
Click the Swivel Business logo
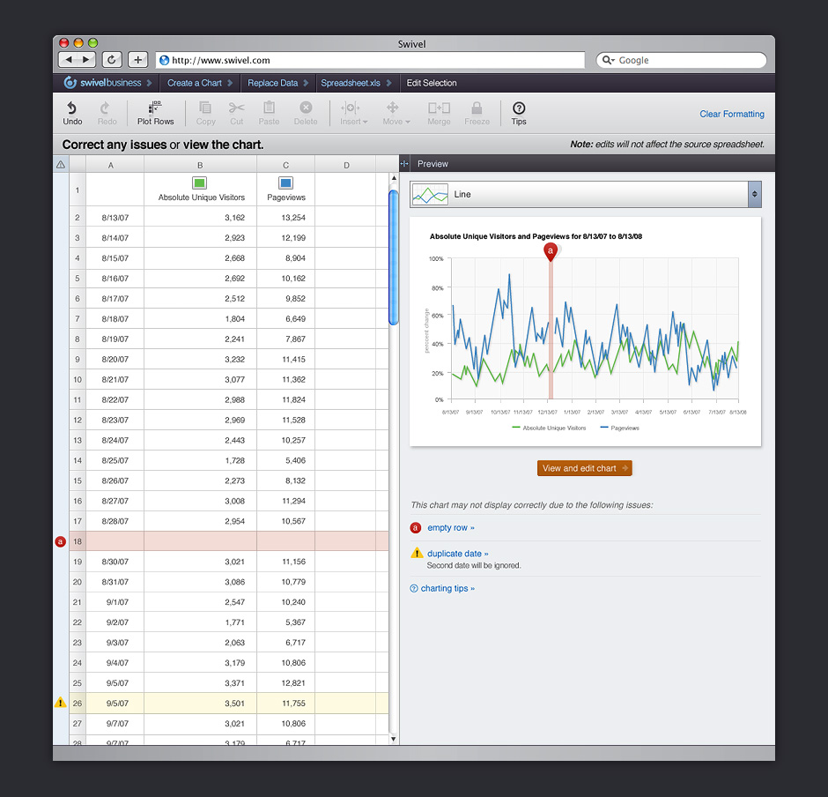coord(103,83)
